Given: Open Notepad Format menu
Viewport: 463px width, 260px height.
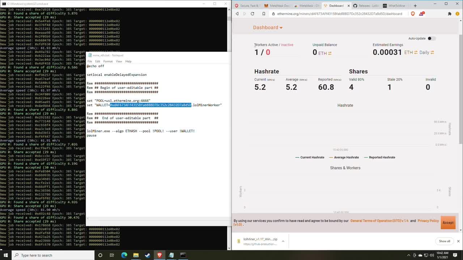Looking at the screenshot, I should [108, 61].
